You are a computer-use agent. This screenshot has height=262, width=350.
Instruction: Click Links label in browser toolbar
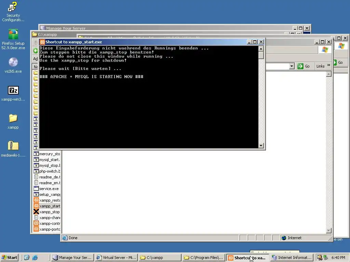[x=320, y=66]
